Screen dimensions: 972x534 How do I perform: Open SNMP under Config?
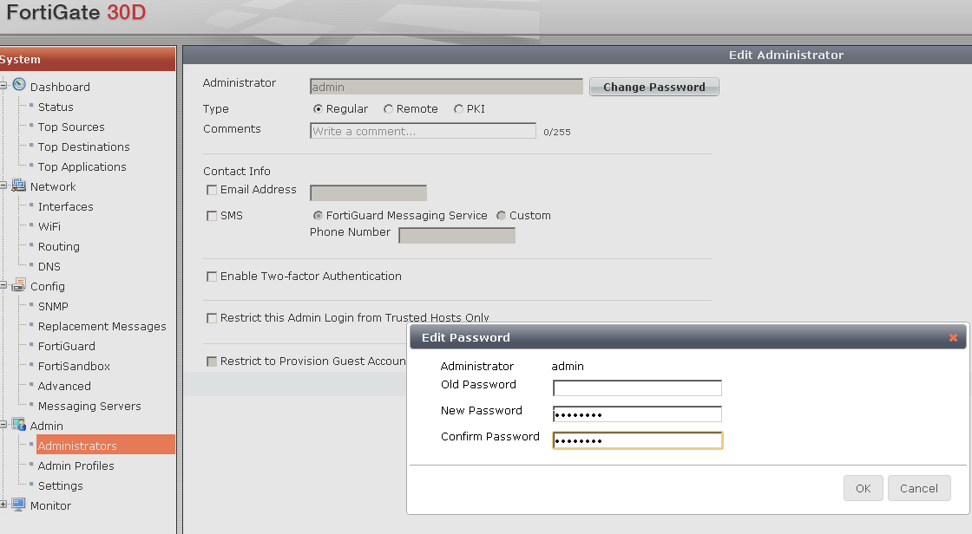coord(53,307)
